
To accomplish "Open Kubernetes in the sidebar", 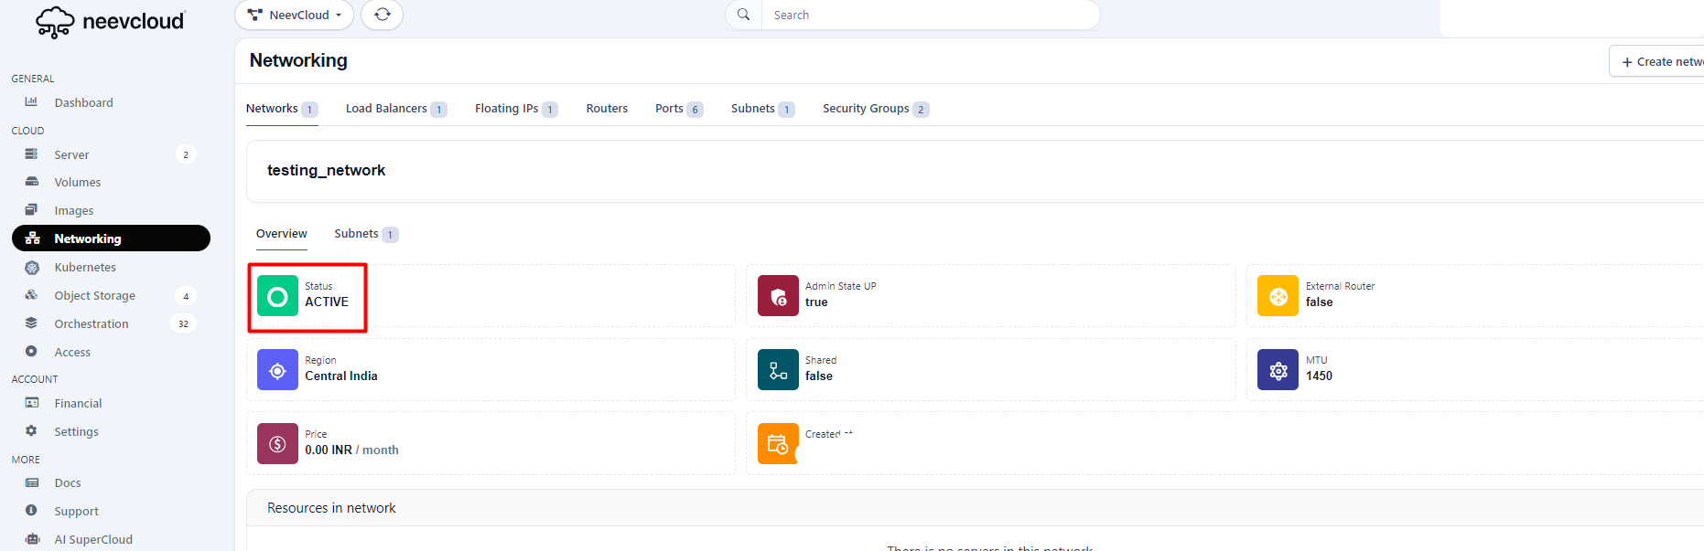I will (85, 268).
